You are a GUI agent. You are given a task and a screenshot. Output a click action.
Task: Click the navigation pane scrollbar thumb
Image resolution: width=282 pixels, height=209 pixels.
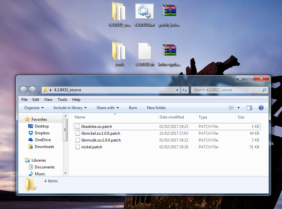(65, 130)
